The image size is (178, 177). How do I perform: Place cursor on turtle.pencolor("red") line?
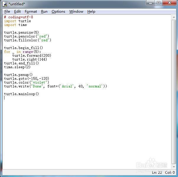coord(27,36)
